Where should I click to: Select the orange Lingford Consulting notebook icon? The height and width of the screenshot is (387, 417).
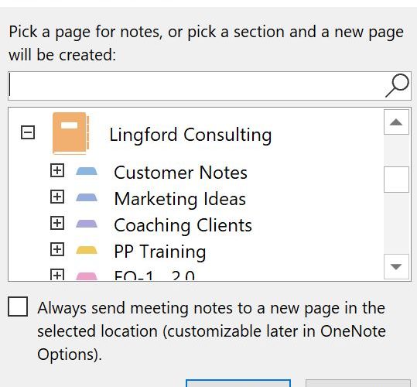pos(70,133)
